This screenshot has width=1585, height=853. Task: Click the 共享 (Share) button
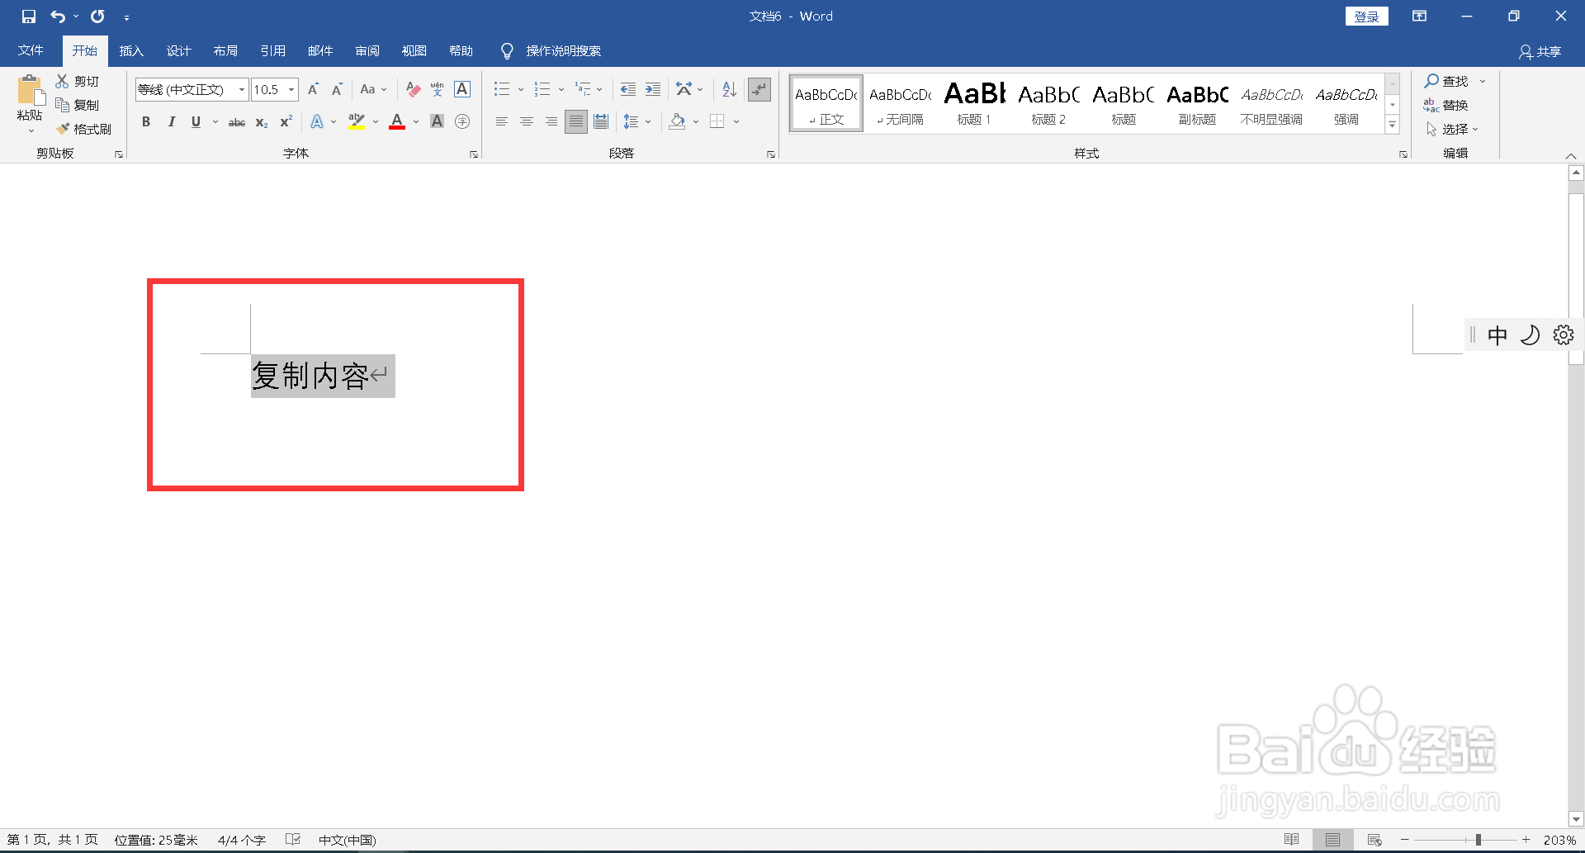[1540, 52]
